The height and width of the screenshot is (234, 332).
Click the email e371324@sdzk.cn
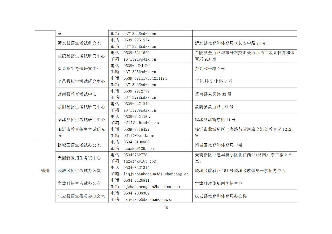pyautogui.click(x=140, y=59)
